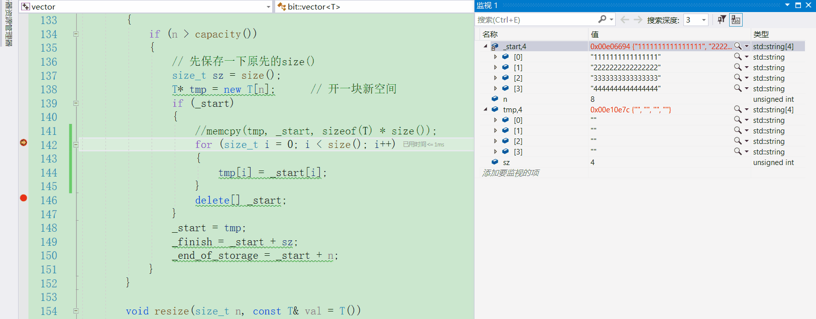
Task: Collapse code block at line 134
Action: (76, 34)
